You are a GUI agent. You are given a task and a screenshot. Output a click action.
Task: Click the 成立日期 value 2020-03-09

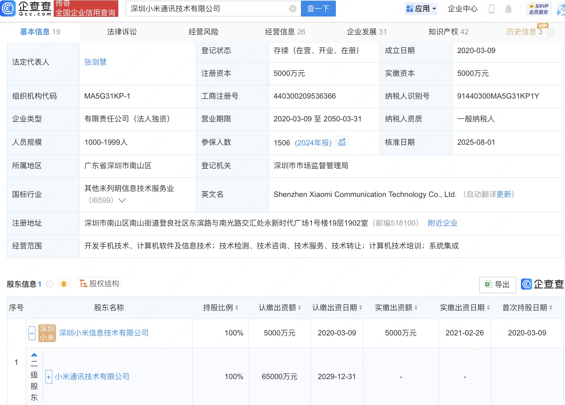(476, 51)
